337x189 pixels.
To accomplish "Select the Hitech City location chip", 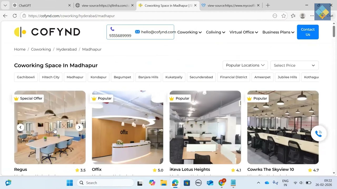I will [x=51, y=77].
